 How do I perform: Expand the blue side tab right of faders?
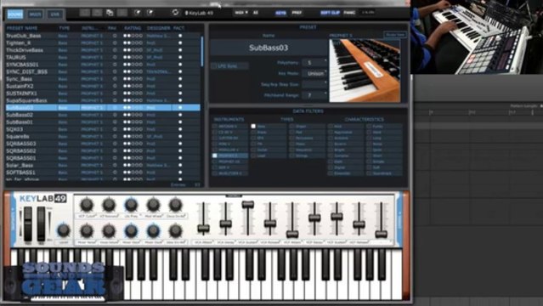(x=399, y=219)
